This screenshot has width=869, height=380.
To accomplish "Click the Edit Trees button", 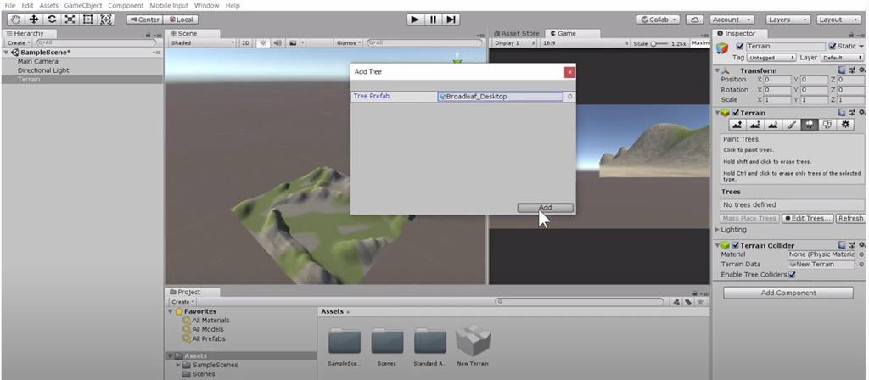I will (808, 218).
